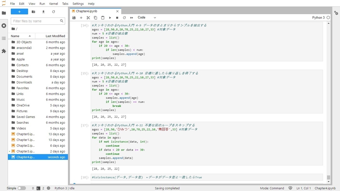
Task: Create a new folder in file browser
Action: coord(33,12)
